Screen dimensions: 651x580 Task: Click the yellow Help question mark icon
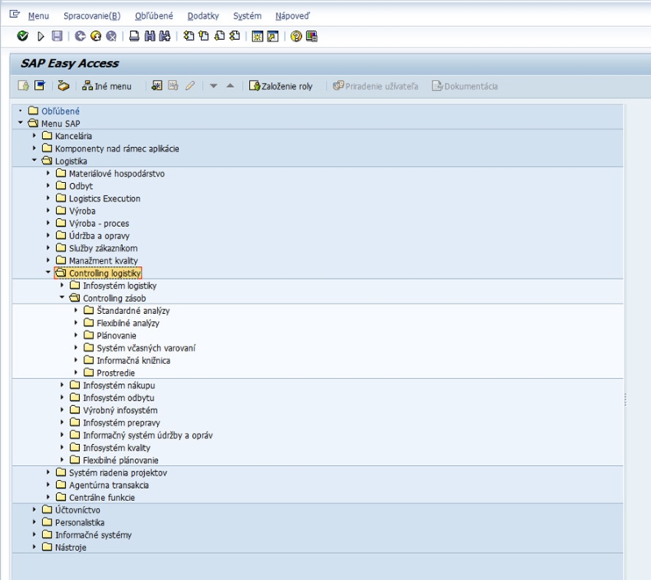(296, 36)
